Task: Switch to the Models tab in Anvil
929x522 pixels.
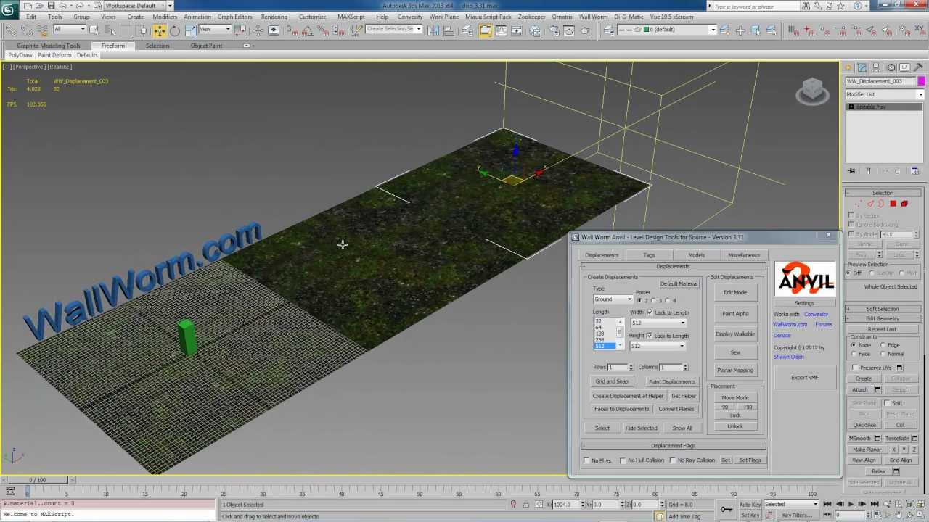Action: coord(696,255)
